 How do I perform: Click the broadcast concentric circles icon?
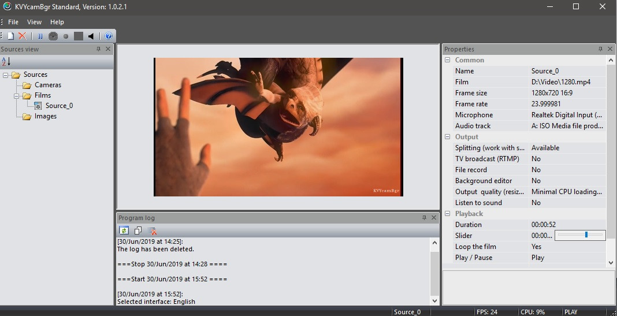[x=53, y=36]
